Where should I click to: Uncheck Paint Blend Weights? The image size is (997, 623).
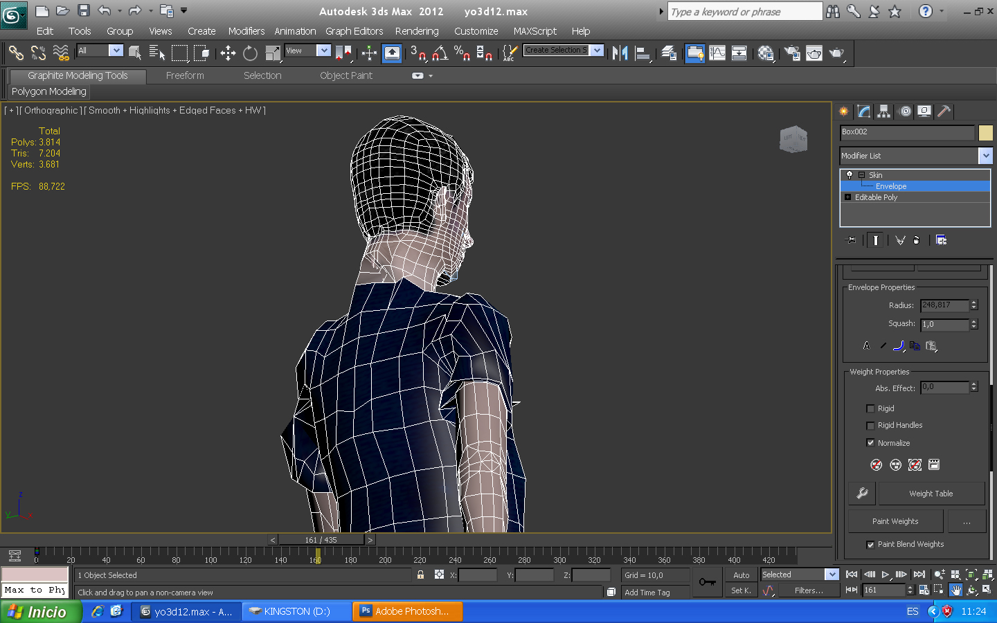[870, 545]
